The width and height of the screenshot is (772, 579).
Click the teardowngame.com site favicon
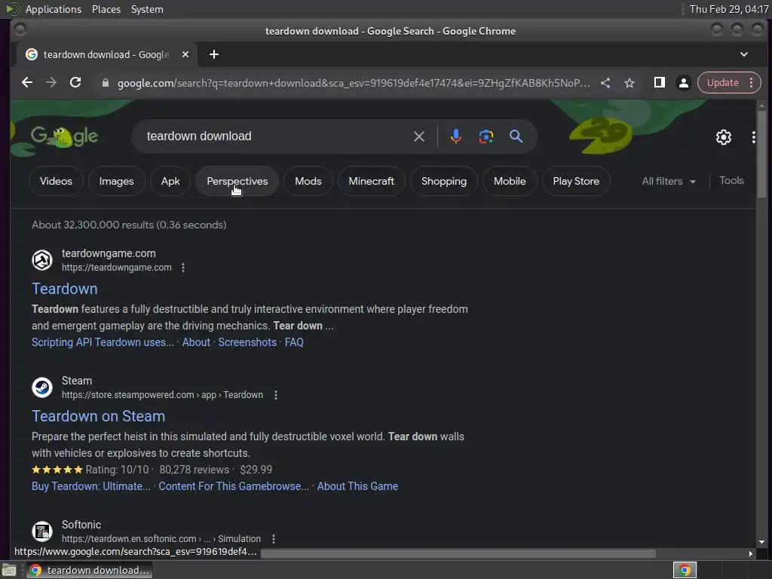42,260
